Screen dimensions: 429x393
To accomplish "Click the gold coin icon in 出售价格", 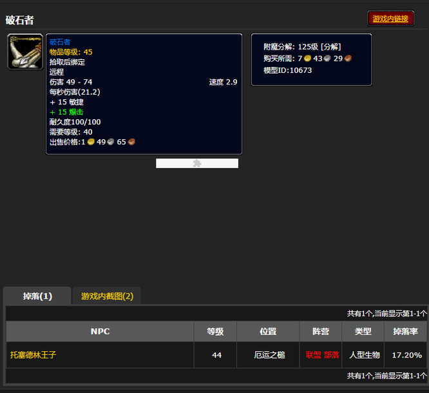I will tap(91, 142).
